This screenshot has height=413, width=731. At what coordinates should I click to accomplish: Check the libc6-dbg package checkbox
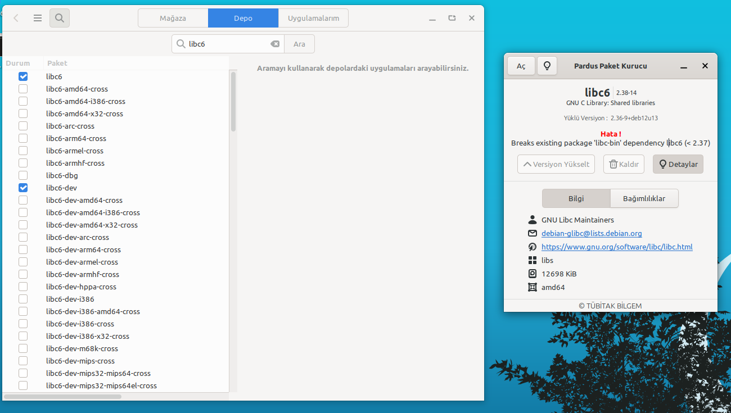(23, 175)
